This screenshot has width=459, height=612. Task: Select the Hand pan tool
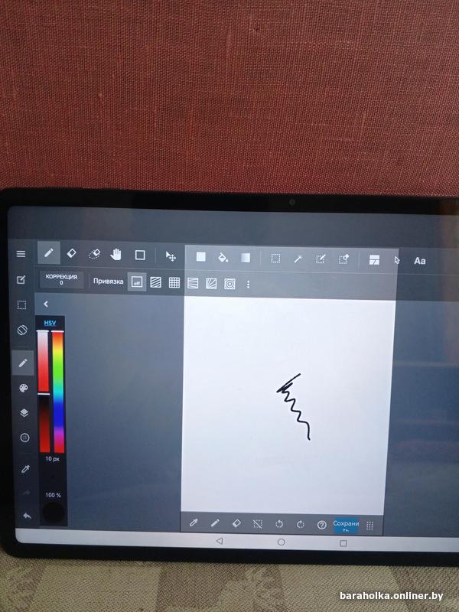[x=116, y=255]
